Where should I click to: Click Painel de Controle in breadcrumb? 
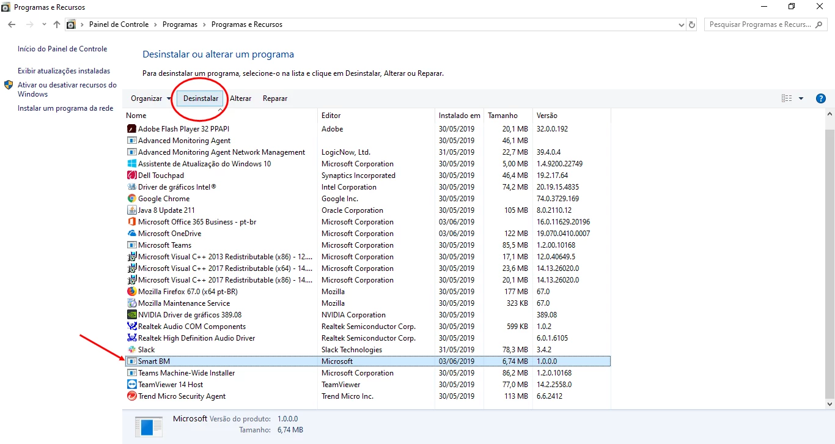(119, 25)
